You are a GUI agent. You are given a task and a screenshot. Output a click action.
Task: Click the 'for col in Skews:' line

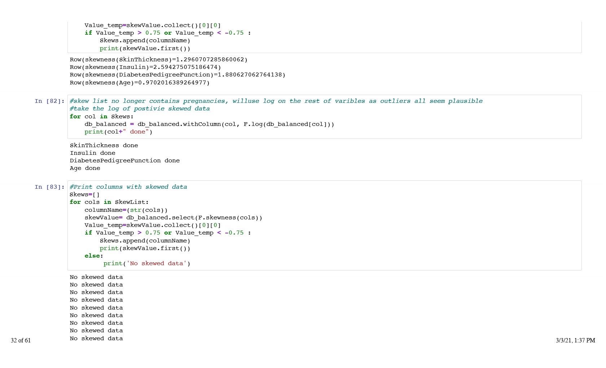point(101,117)
